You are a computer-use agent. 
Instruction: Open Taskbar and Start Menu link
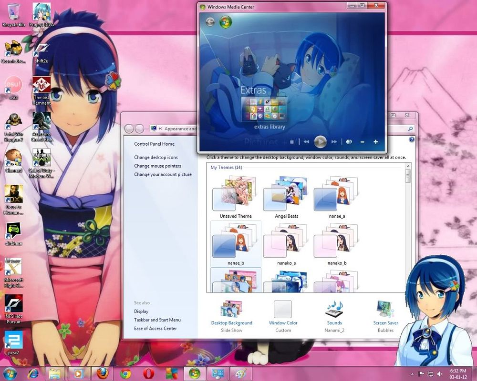(157, 320)
